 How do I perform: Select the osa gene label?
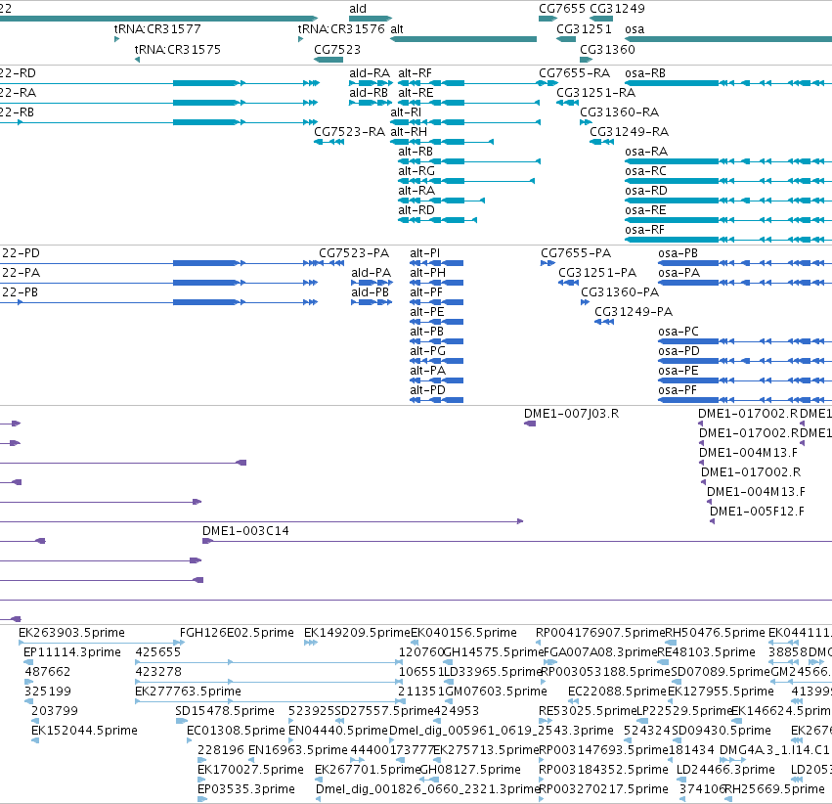click(x=635, y=29)
